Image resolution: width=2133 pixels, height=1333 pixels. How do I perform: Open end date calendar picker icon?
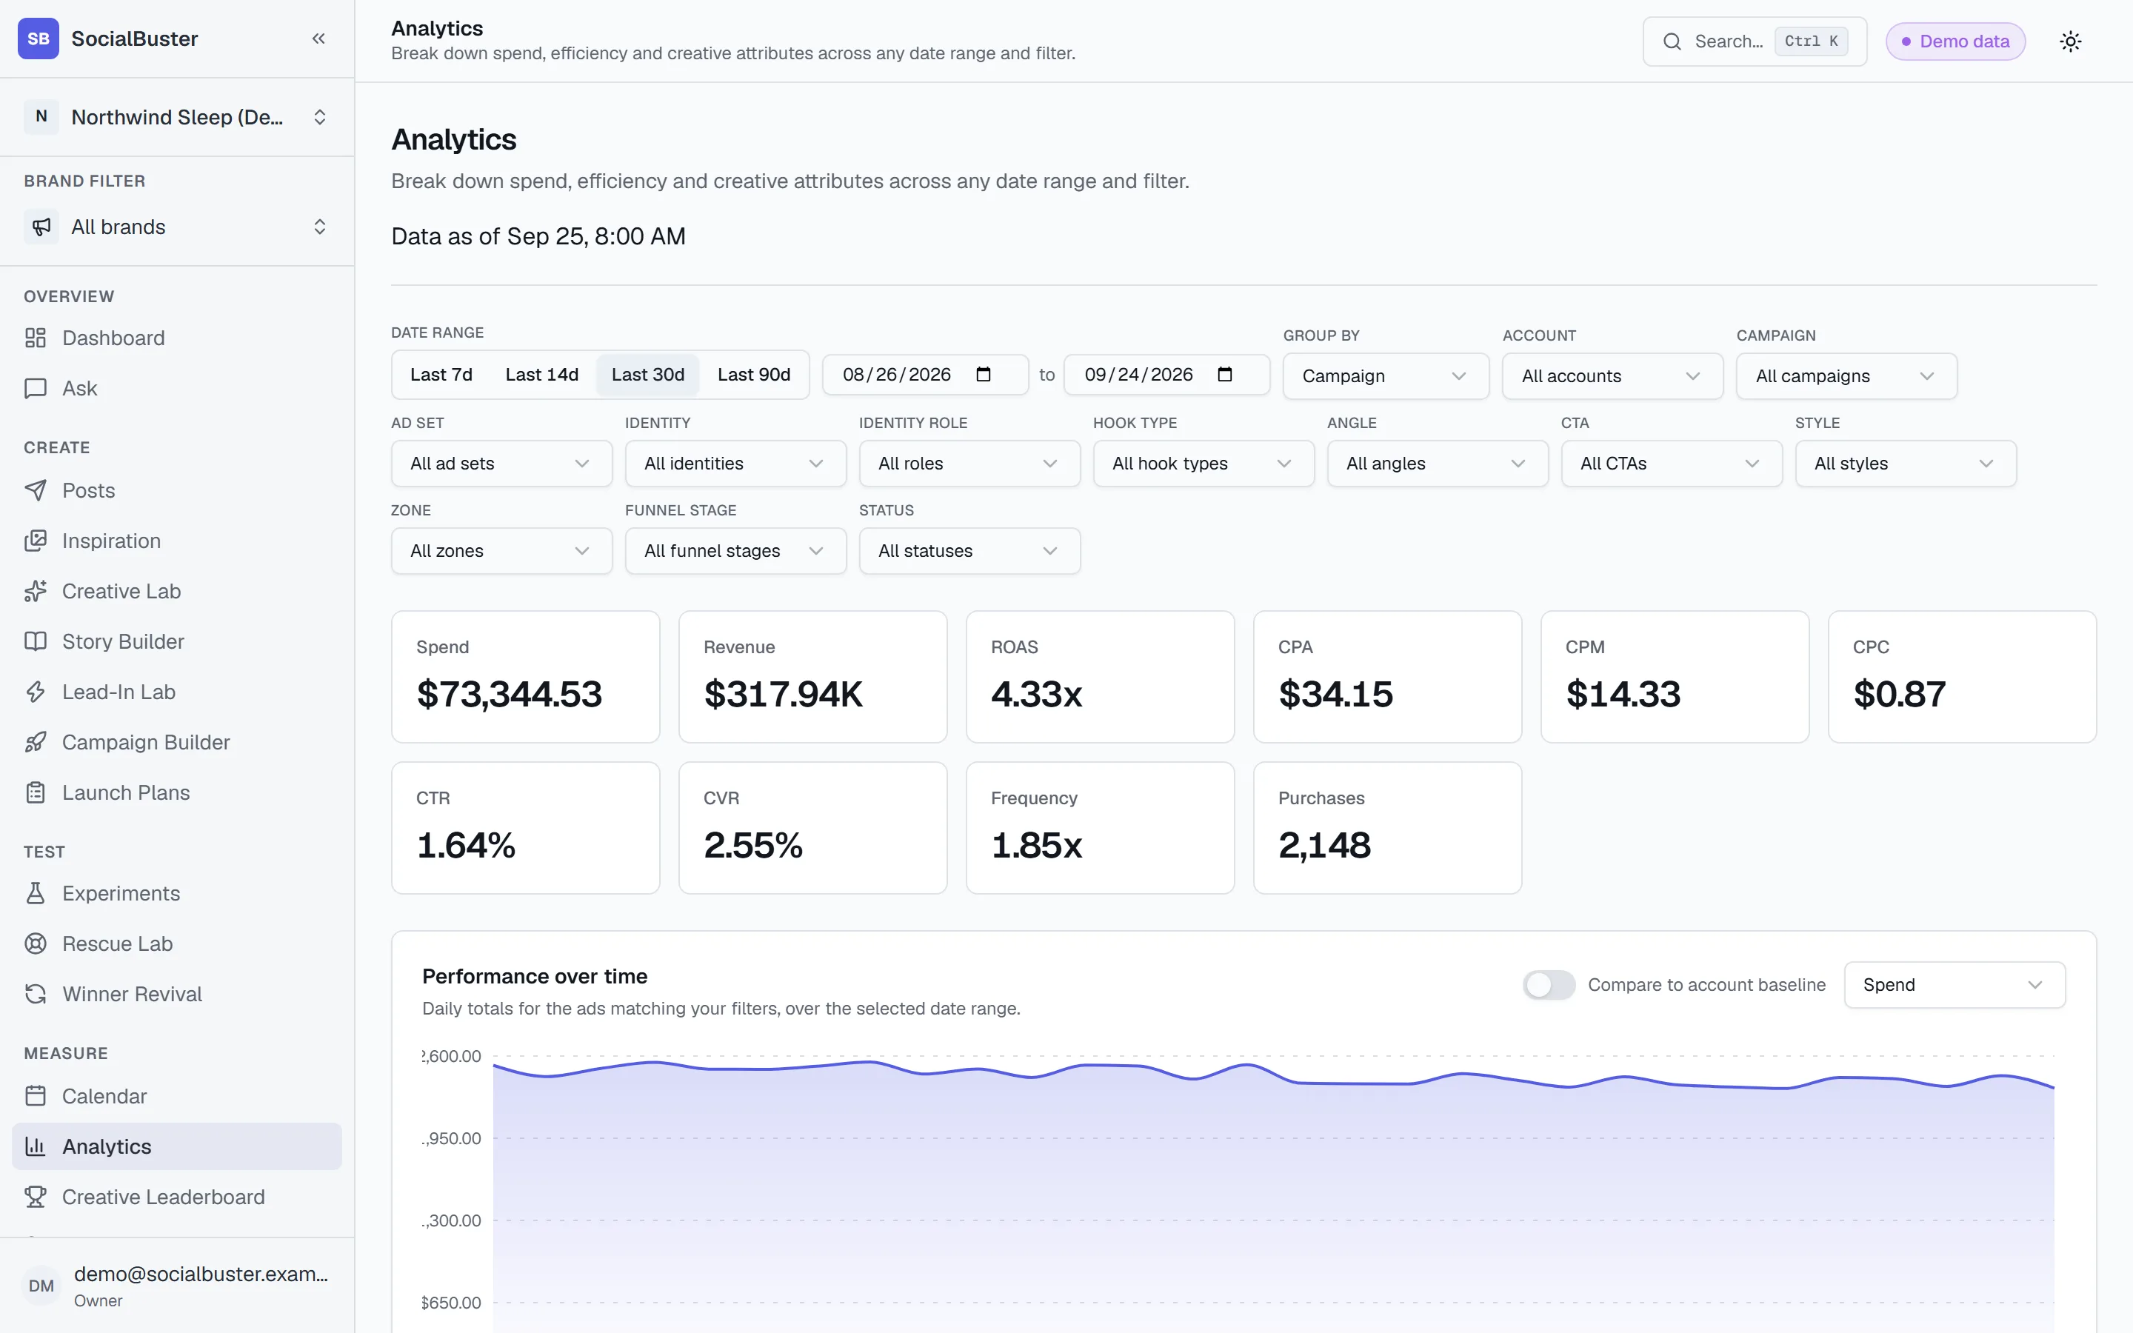(1225, 374)
